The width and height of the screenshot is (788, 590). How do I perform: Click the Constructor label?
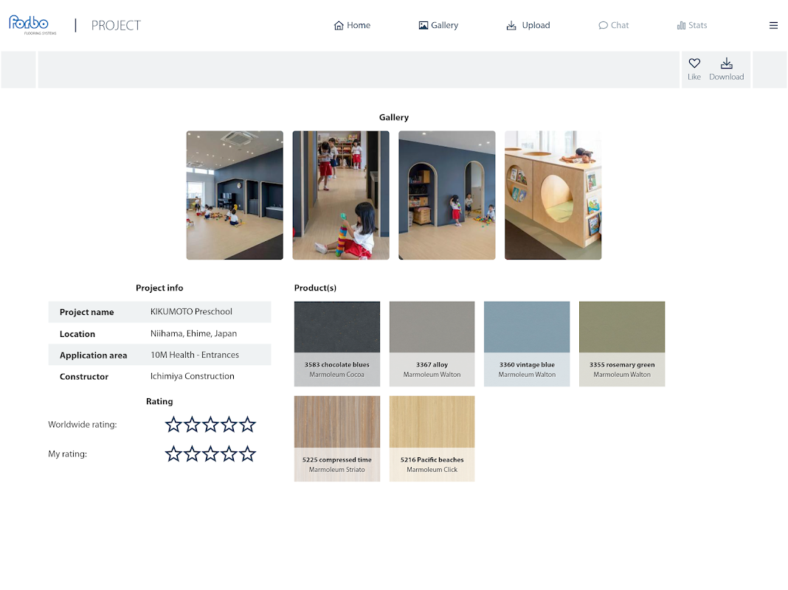[x=84, y=377]
